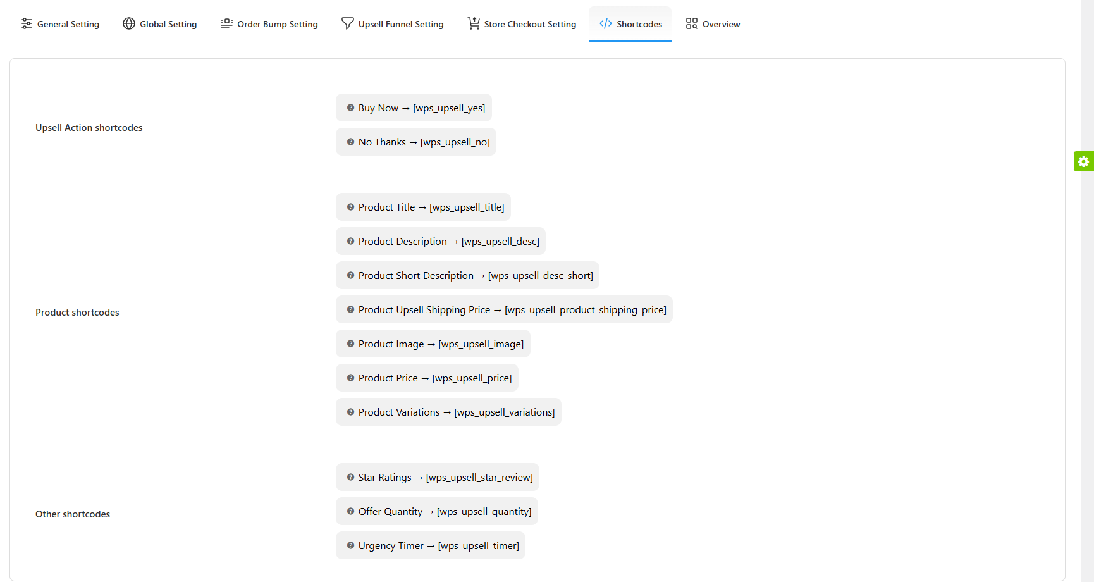Viewport: 1094px width, 582px height.
Task: Click help icon beside No Thanks shortcode
Action: click(x=350, y=142)
